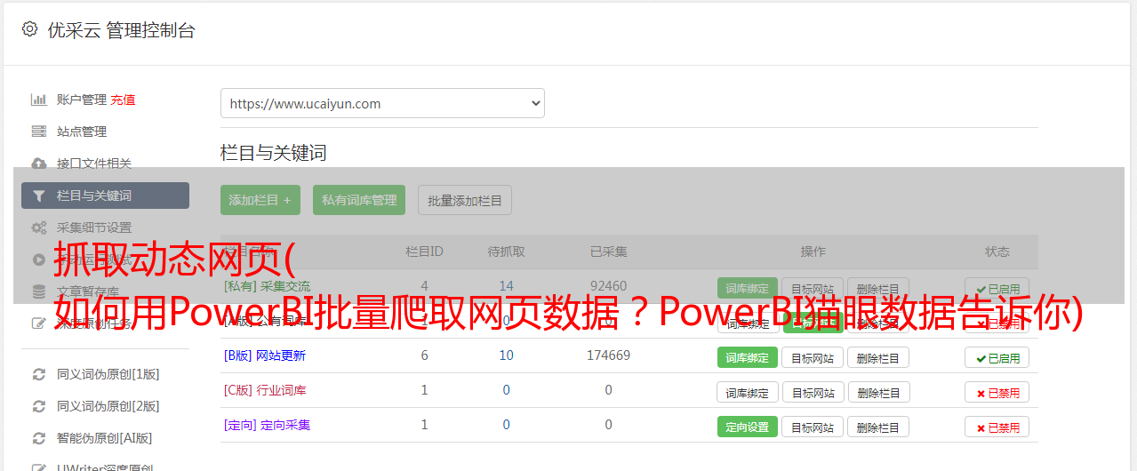This screenshot has width=1137, height=471.
Task: Click the 待抓取 value 10 for 网站更新
Action: (507, 355)
